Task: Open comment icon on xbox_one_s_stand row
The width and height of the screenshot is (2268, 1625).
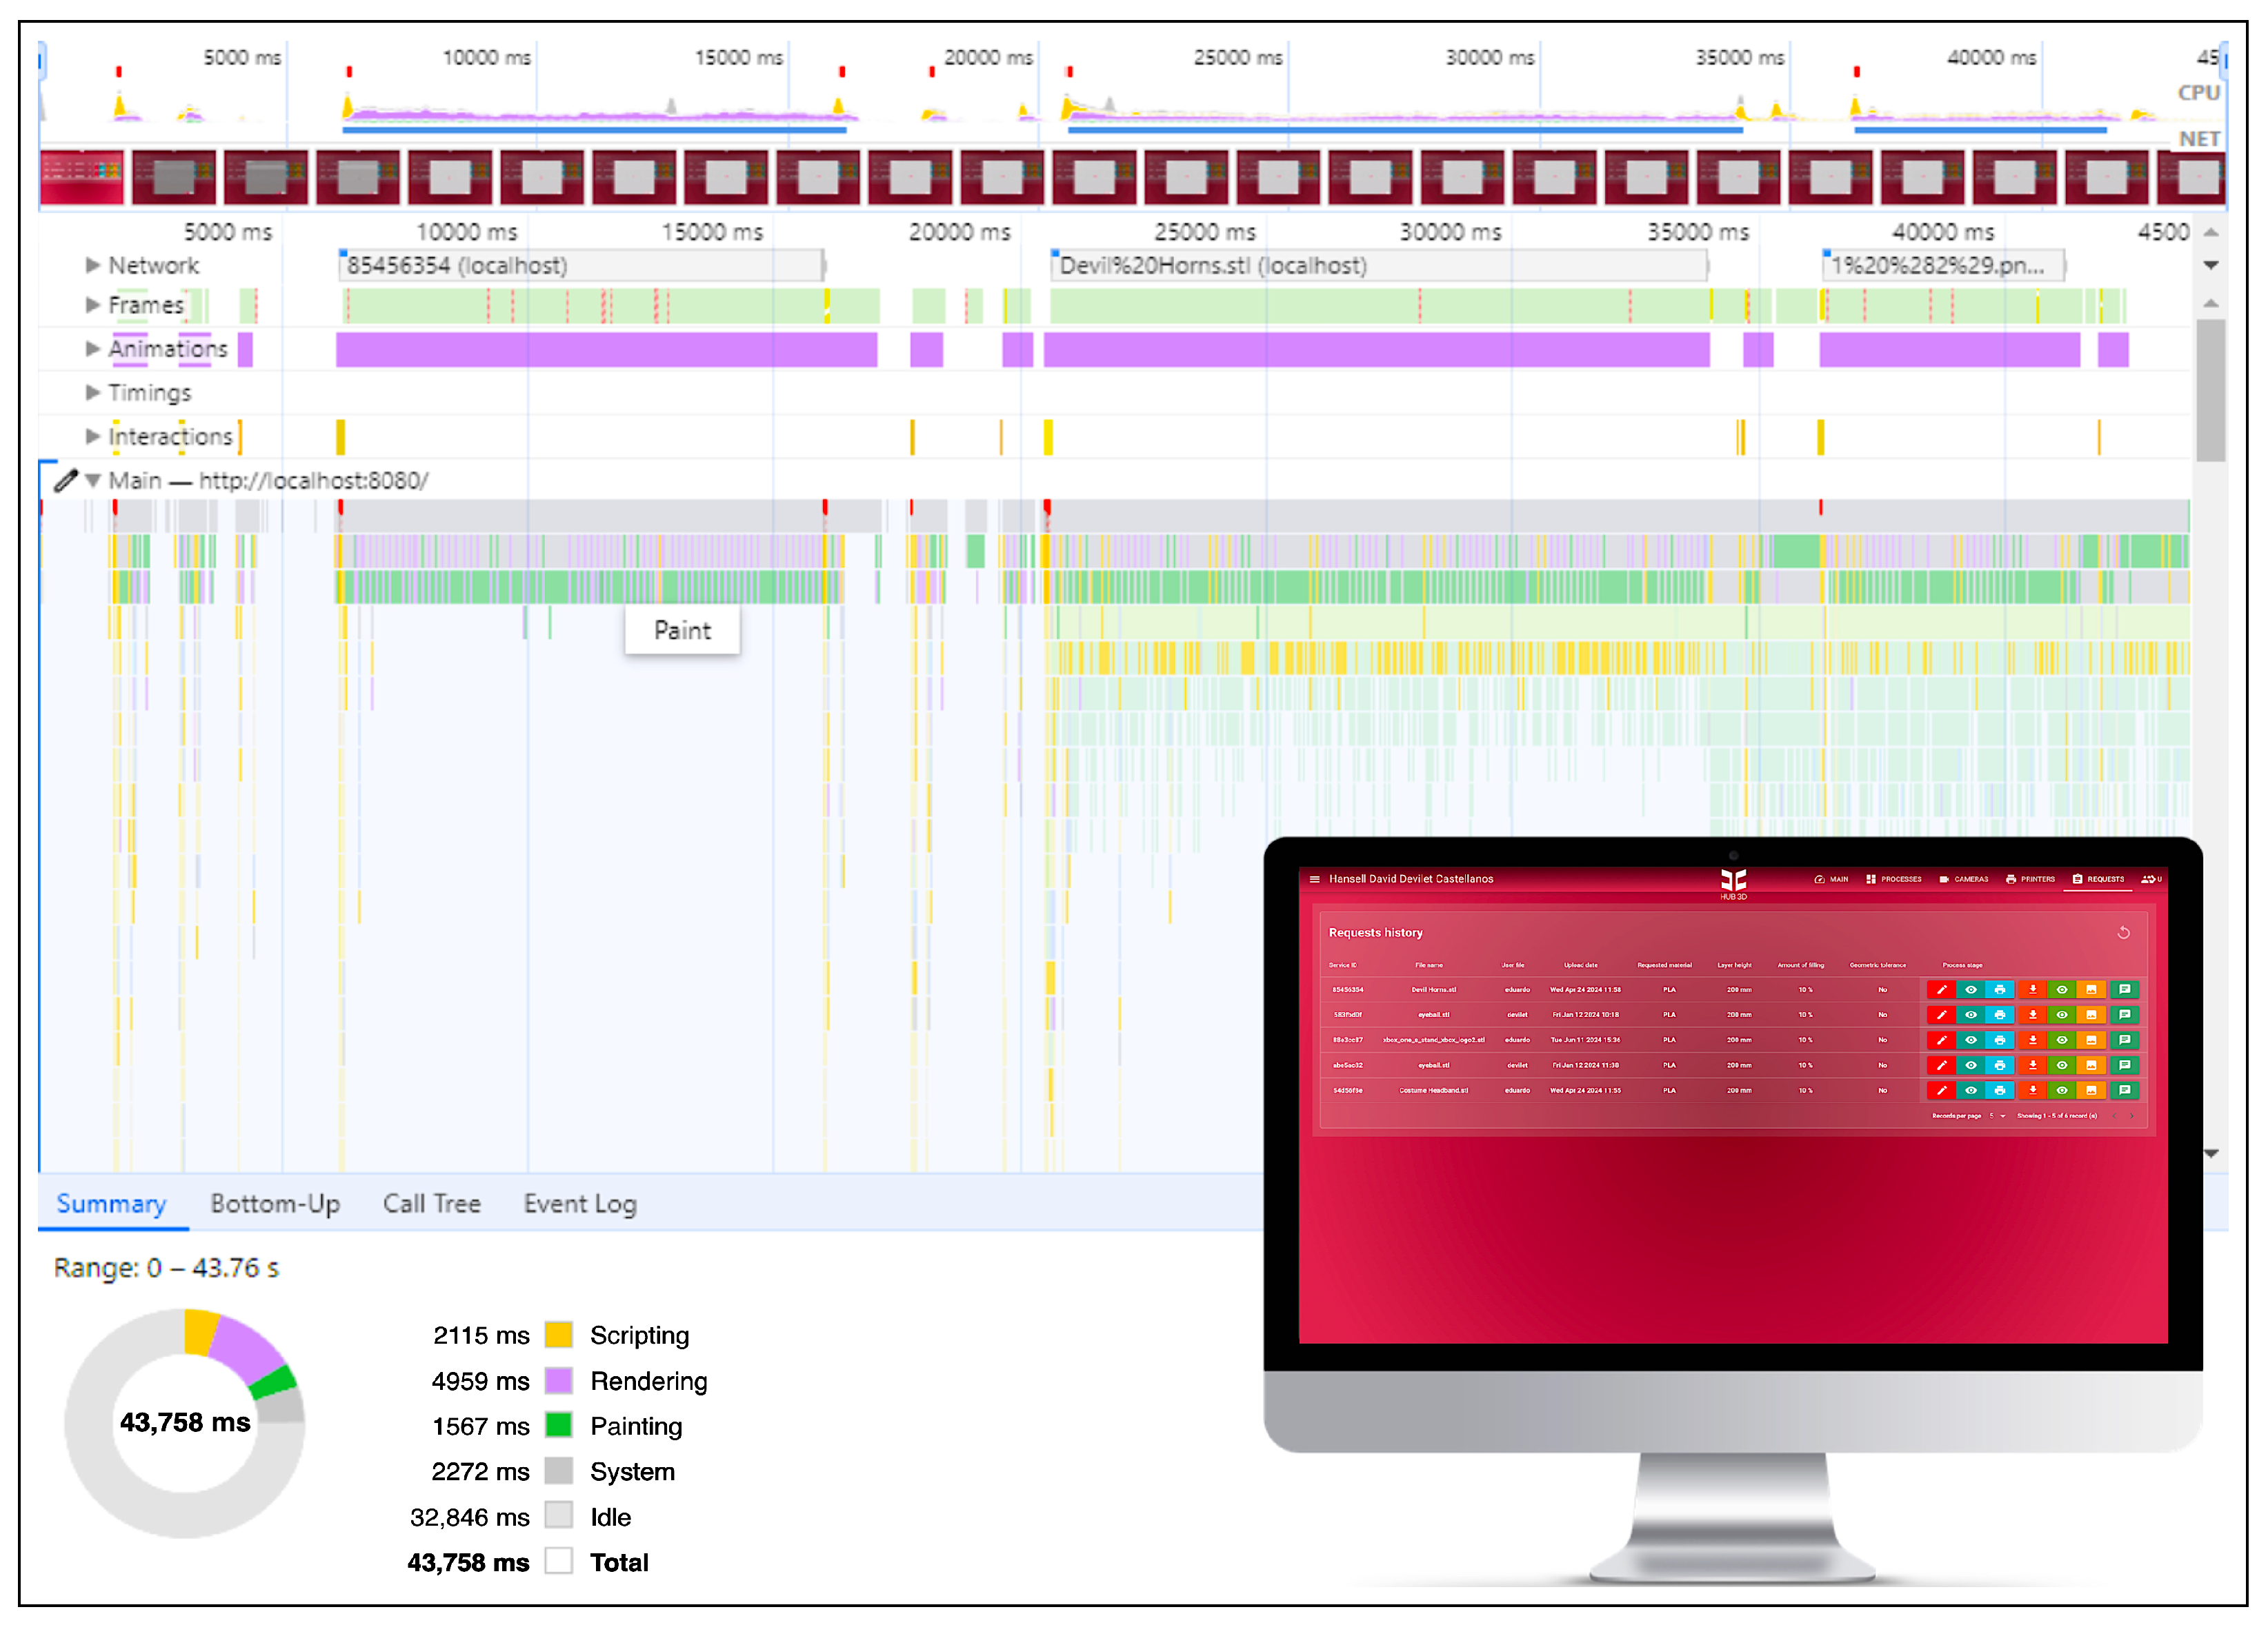Action: [2124, 1040]
